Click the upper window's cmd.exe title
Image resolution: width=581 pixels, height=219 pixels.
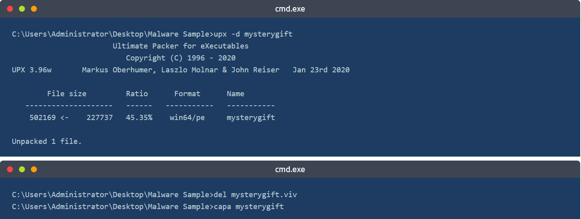(290, 9)
